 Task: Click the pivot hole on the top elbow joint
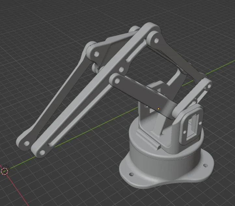(x=157, y=41)
